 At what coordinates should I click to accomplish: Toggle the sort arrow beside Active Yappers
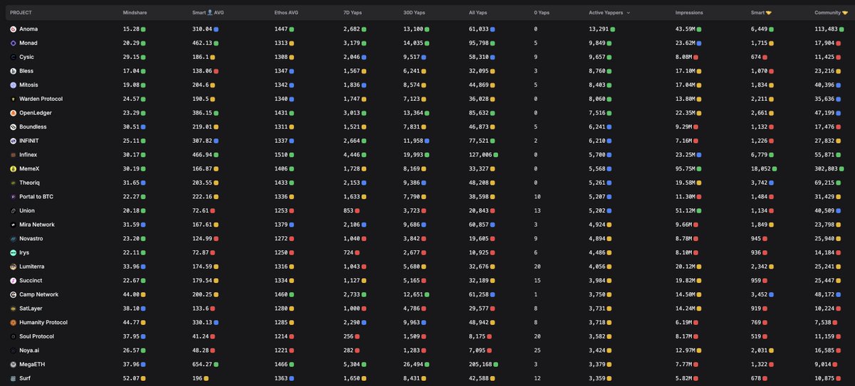[628, 13]
